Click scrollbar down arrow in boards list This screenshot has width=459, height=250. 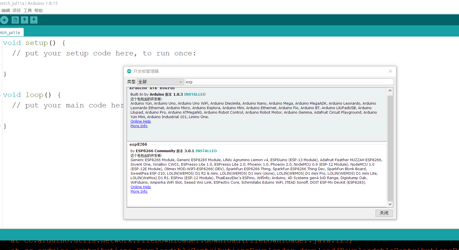pos(390,204)
